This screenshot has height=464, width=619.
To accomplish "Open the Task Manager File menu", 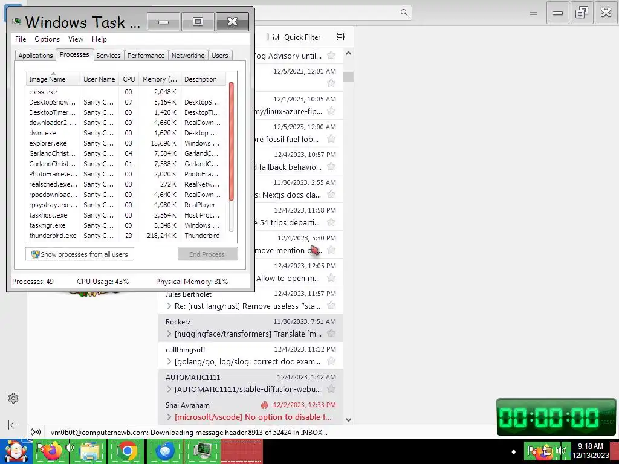I will (x=21, y=39).
